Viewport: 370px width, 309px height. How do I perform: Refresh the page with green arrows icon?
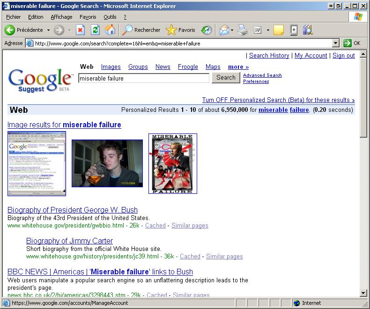(96, 30)
